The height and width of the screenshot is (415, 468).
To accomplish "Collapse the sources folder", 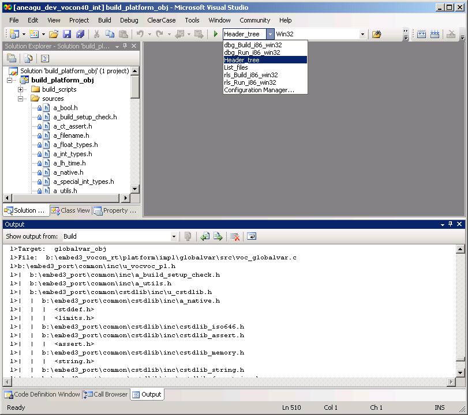I will [21, 99].
